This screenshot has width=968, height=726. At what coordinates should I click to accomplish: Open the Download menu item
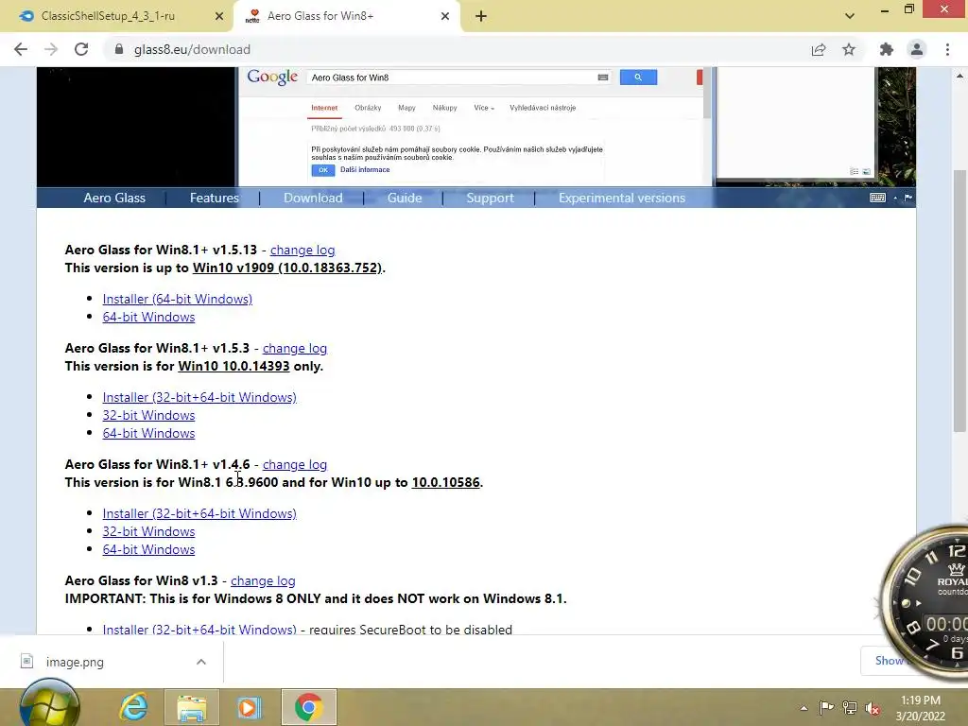pos(313,199)
